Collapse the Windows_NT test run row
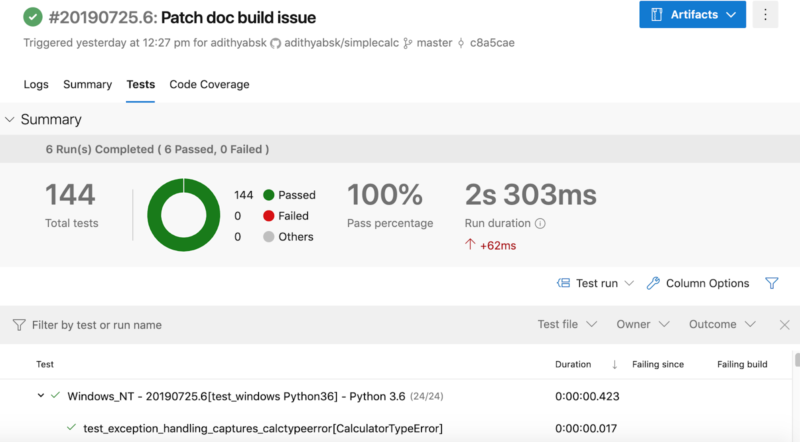Image resolution: width=800 pixels, height=442 pixels. pos(41,396)
